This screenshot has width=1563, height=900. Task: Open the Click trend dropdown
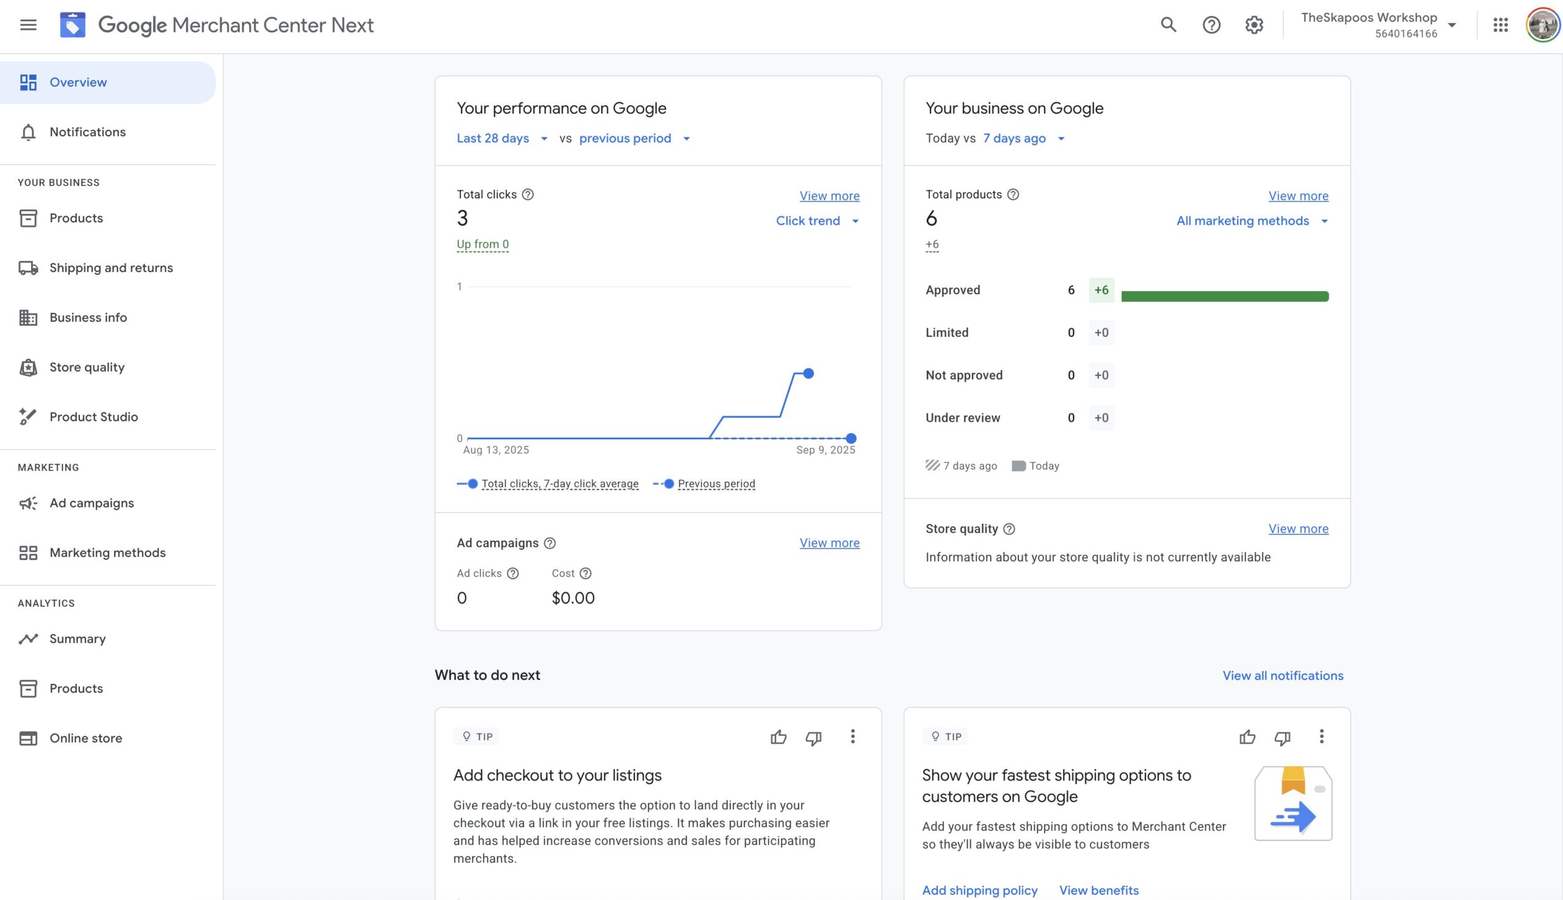click(817, 221)
